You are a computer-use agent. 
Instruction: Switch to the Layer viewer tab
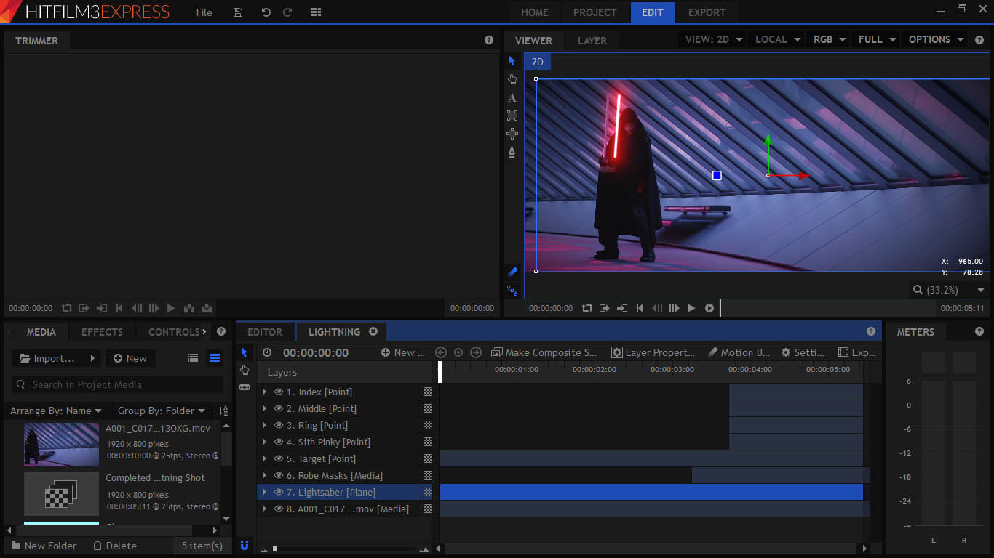point(592,41)
